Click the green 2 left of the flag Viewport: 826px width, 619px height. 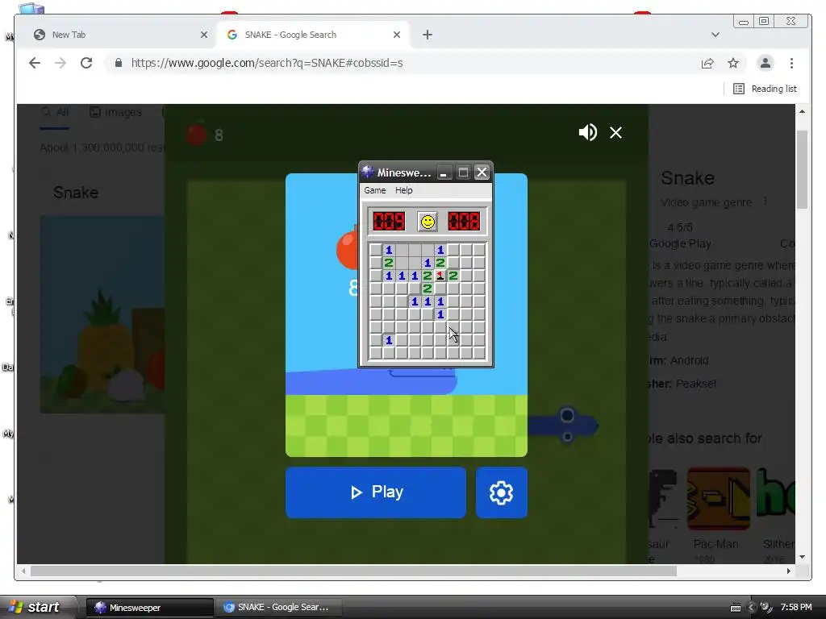(428, 276)
